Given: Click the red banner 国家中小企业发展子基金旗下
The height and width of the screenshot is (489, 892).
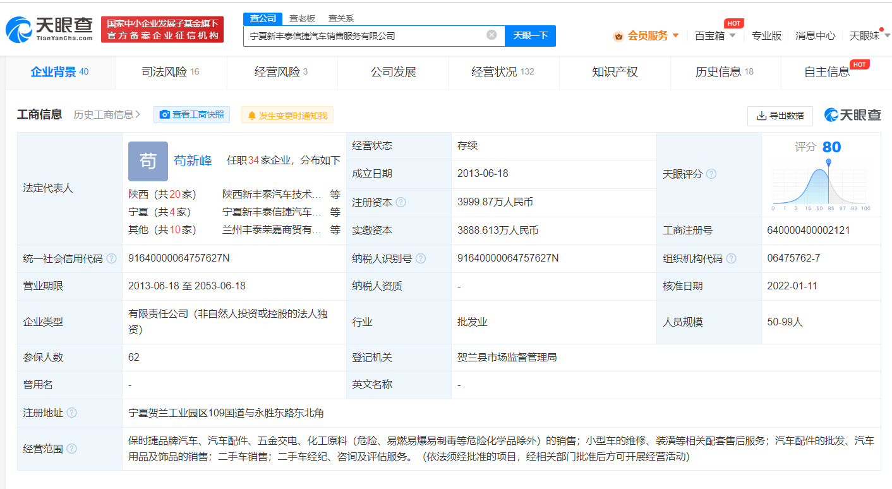Looking at the screenshot, I should click(x=162, y=29).
